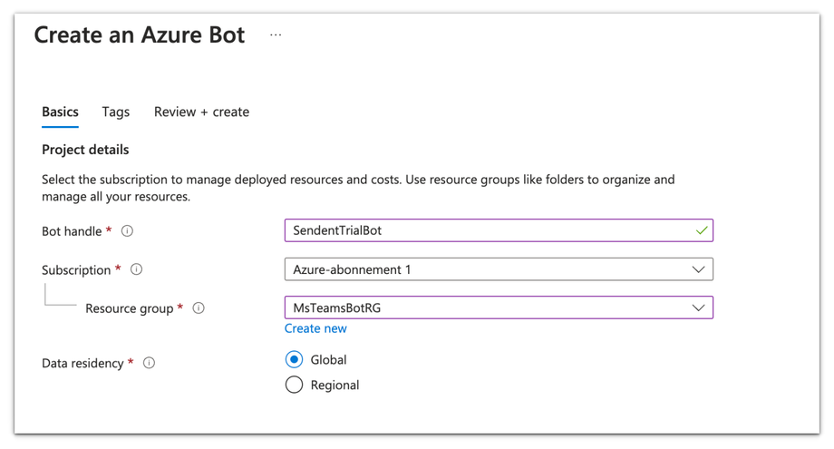Go to the Review + create tab
The image size is (834, 449).
coord(201,112)
